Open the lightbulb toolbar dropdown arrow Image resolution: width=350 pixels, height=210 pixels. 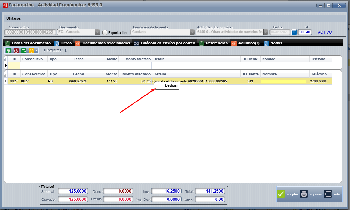(x=37, y=51)
